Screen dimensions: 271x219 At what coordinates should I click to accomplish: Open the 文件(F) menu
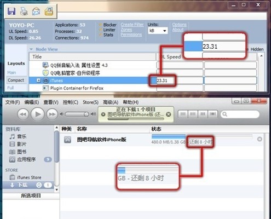click(x=13, y=102)
